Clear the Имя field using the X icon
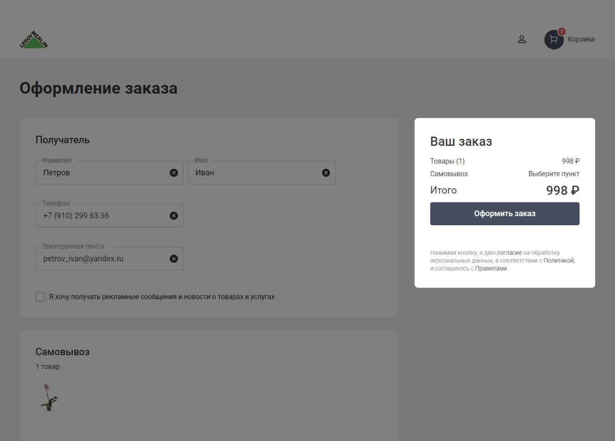The image size is (615, 441). [x=325, y=172]
